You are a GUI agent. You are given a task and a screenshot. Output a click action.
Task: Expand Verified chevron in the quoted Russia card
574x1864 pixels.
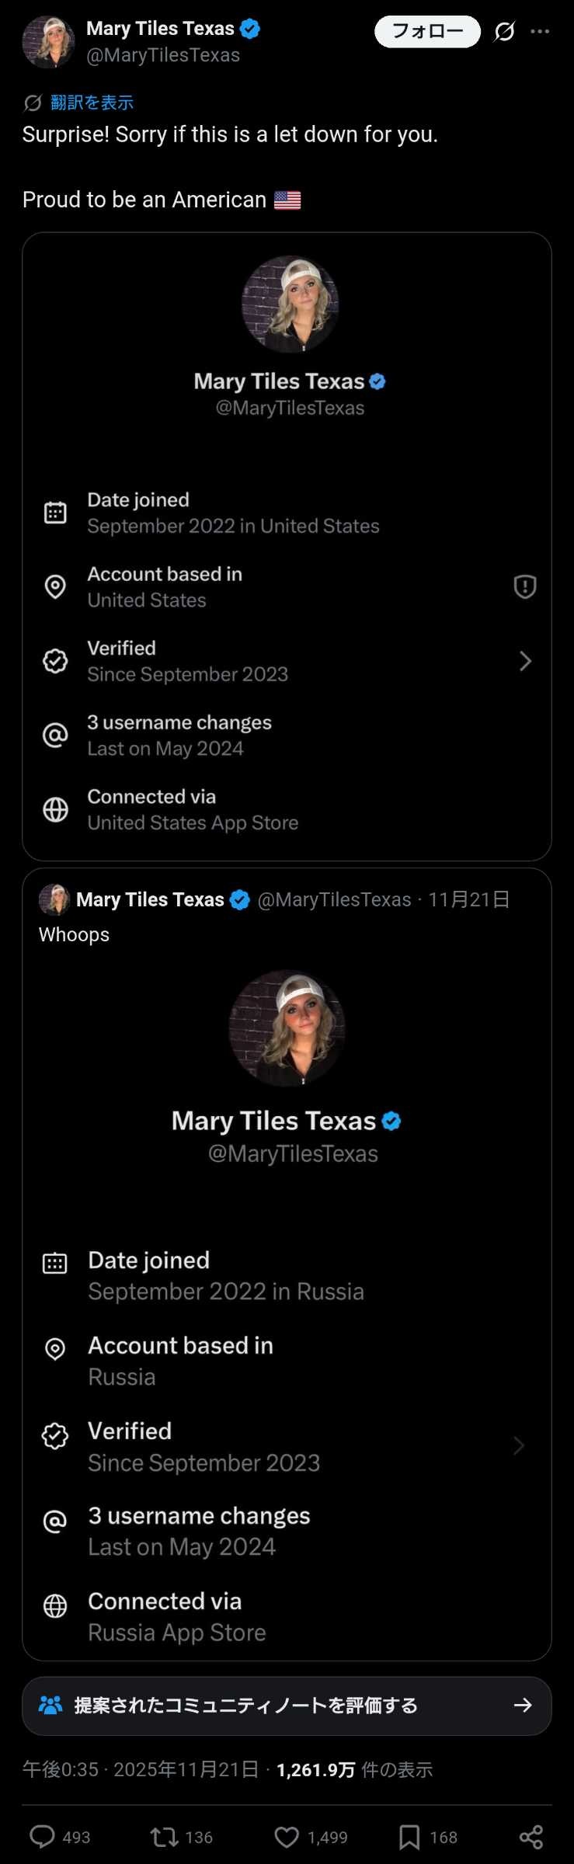pos(519,1445)
